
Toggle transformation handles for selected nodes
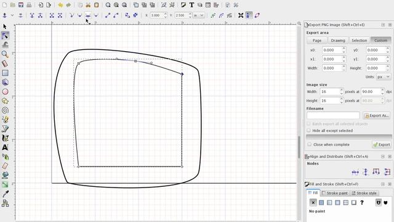(x=241, y=15)
